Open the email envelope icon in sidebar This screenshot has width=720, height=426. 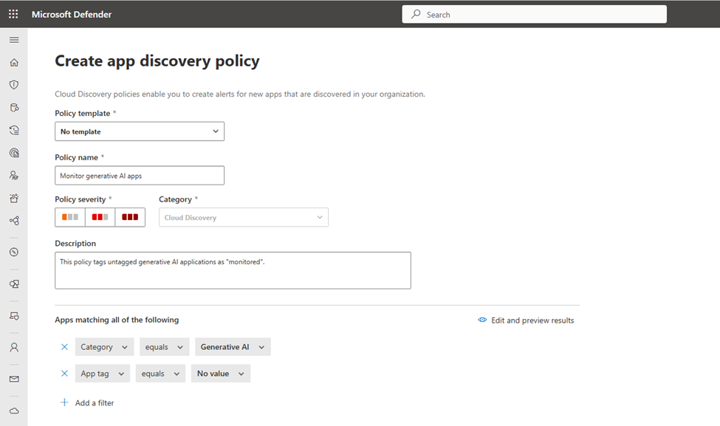(14, 379)
